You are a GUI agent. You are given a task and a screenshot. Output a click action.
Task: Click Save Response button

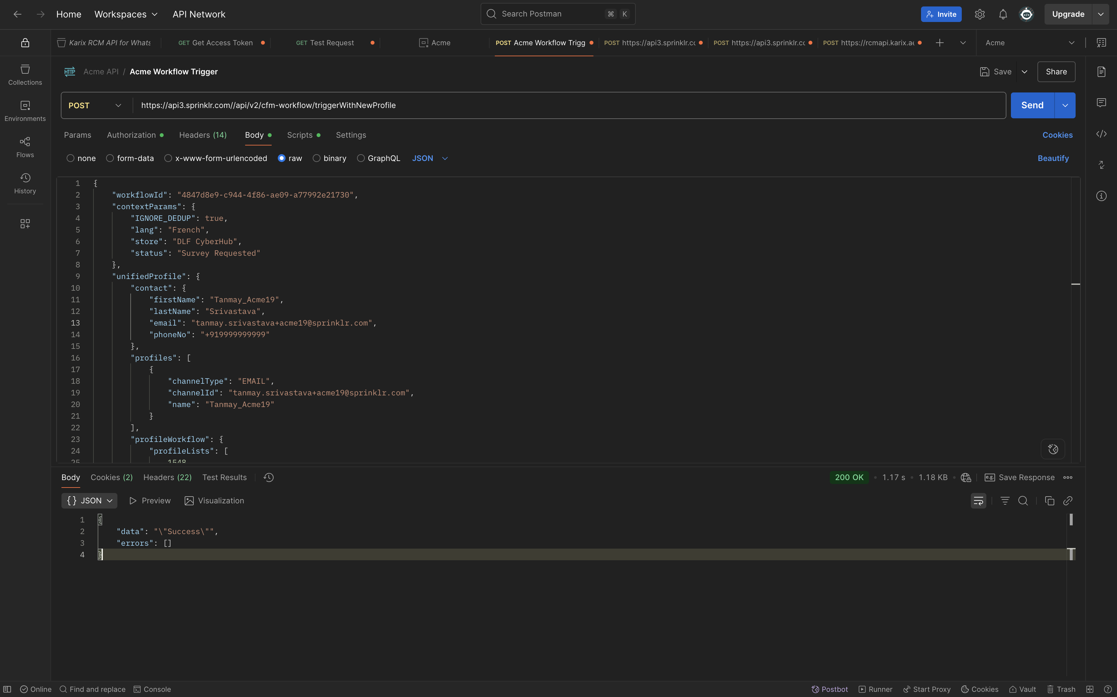pos(1019,477)
